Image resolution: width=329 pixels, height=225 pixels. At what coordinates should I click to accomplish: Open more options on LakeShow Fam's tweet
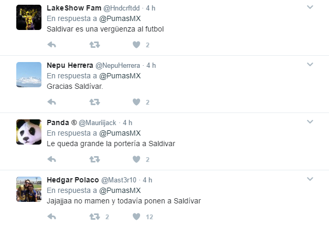[310, 7]
